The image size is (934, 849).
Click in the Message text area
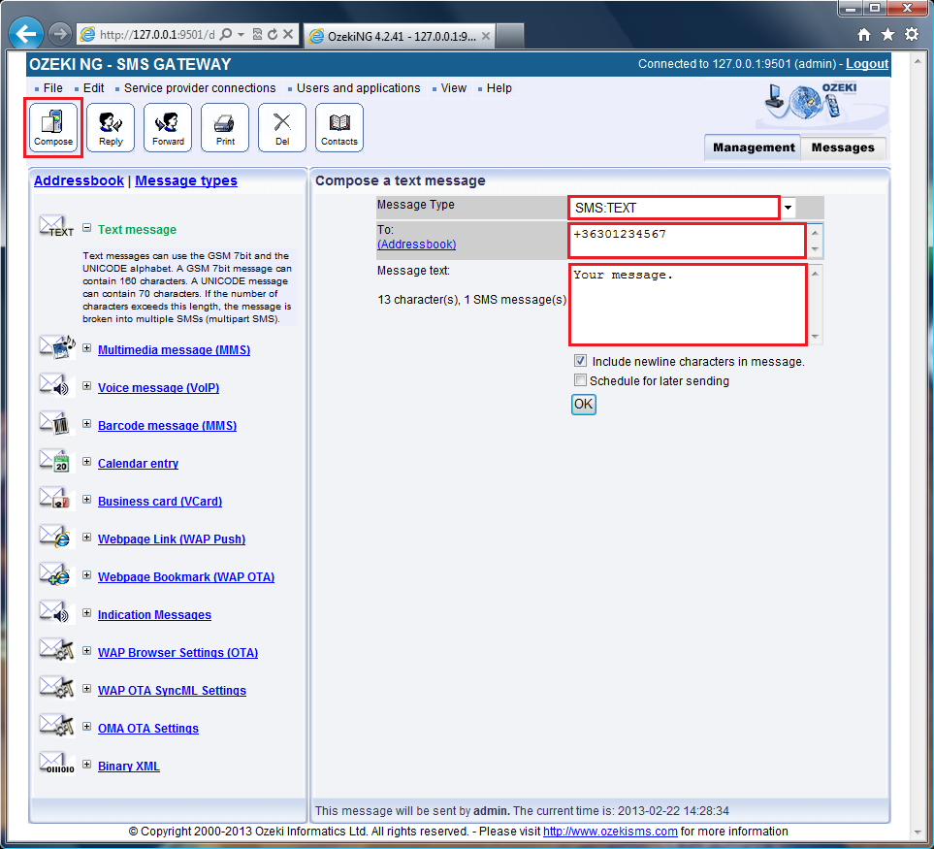click(x=688, y=305)
